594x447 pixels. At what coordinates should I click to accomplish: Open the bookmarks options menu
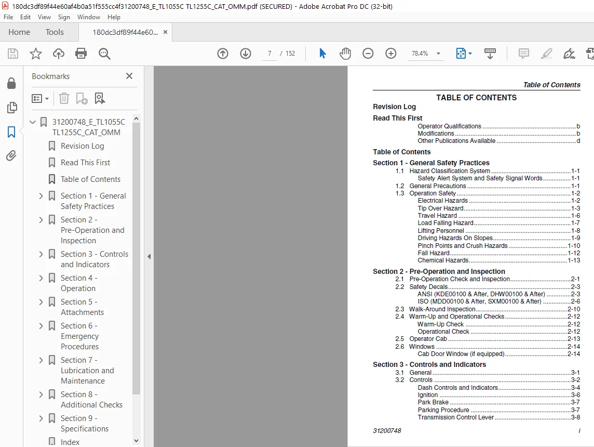pos(40,99)
